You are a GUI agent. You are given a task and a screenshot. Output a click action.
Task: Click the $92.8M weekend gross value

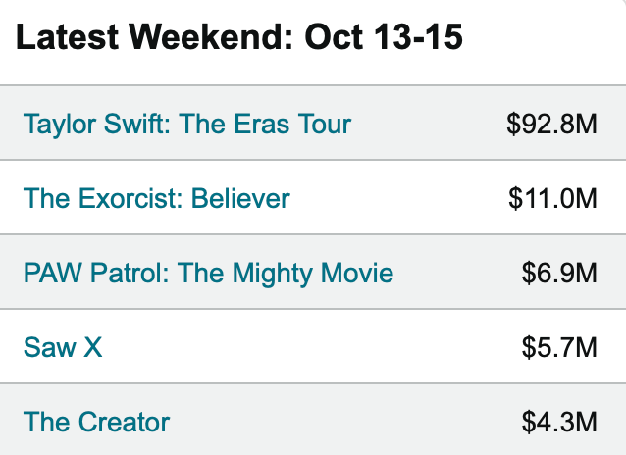551,125
